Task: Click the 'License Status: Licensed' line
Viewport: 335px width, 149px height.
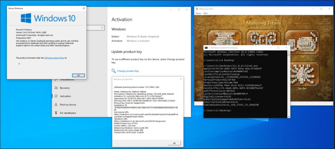Action: pos(125,126)
